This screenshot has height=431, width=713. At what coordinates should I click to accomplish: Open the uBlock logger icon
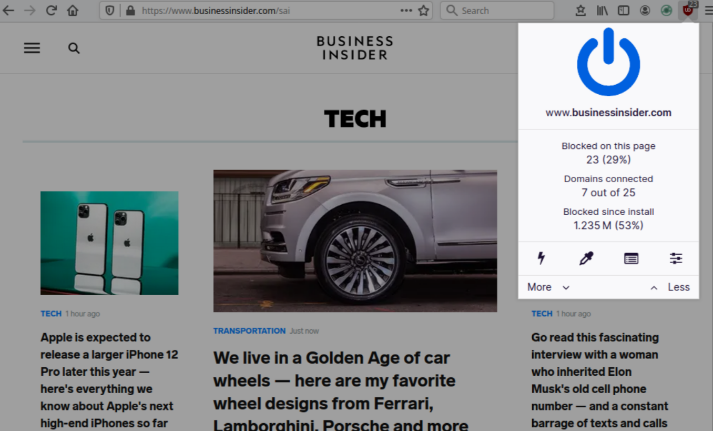click(x=631, y=258)
